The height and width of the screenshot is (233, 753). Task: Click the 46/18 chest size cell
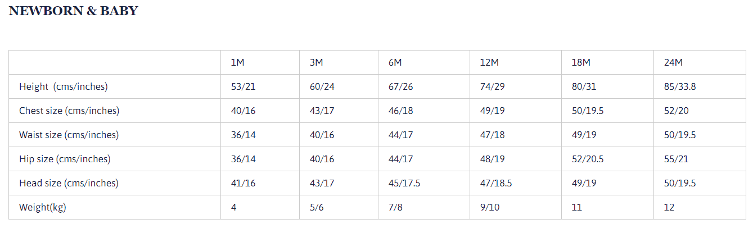400,111
